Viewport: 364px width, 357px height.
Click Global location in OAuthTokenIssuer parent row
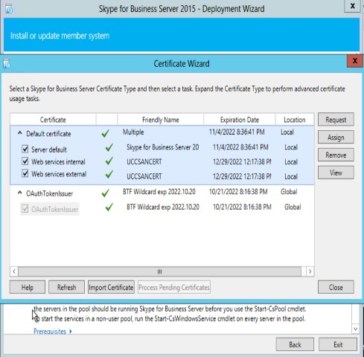(289, 192)
